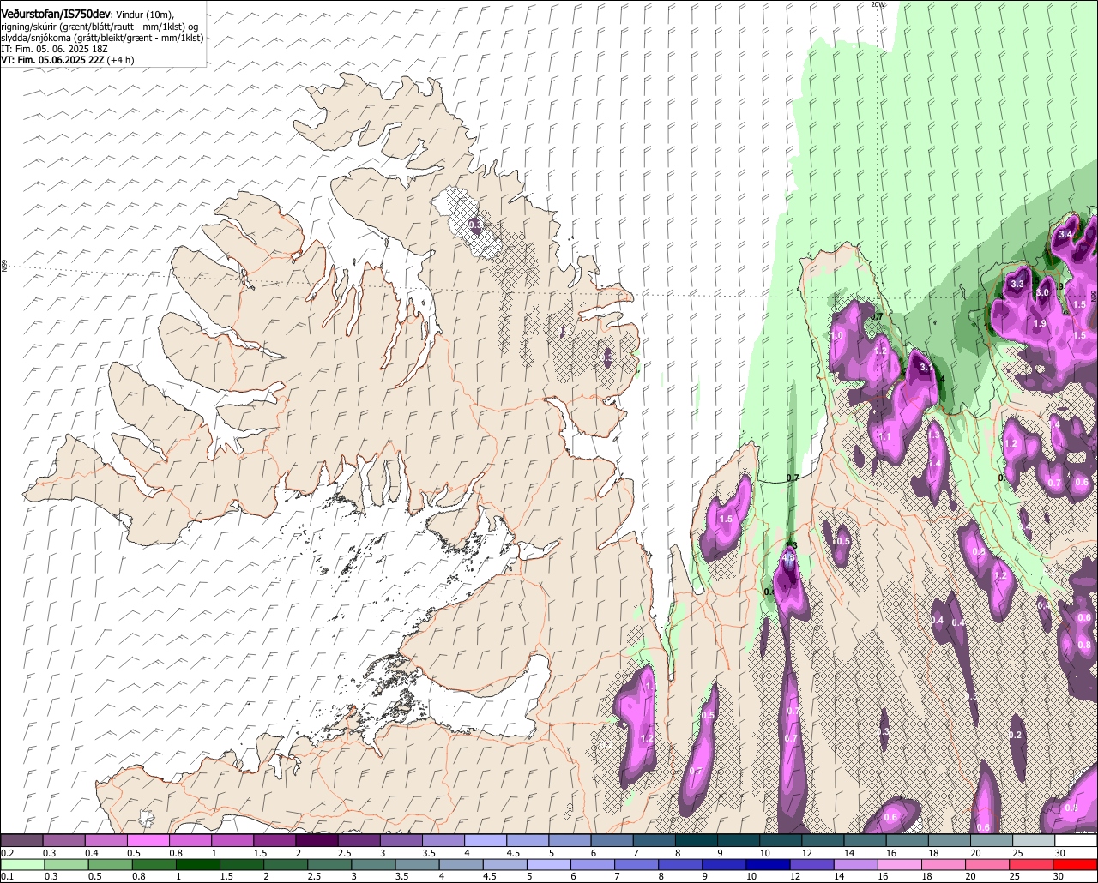
Task: Click the 1.9 precipitation value on the map
Action: (x=1040, y=323)
